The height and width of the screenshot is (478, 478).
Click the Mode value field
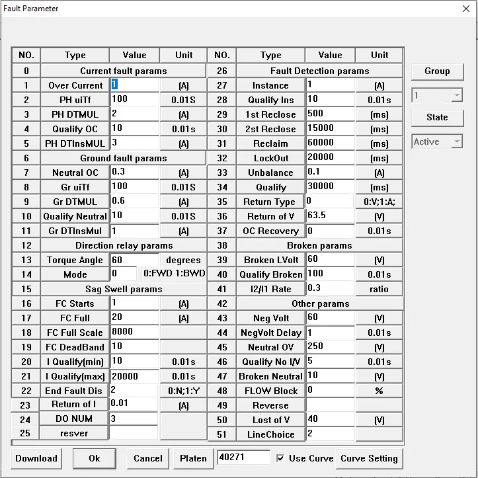[x=124, y=274]
